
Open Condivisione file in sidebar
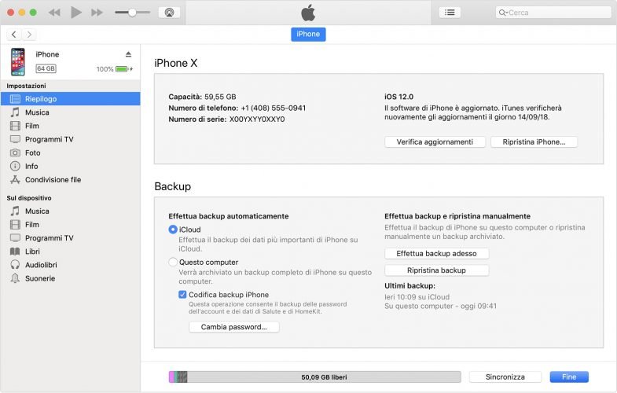[53, 180]
